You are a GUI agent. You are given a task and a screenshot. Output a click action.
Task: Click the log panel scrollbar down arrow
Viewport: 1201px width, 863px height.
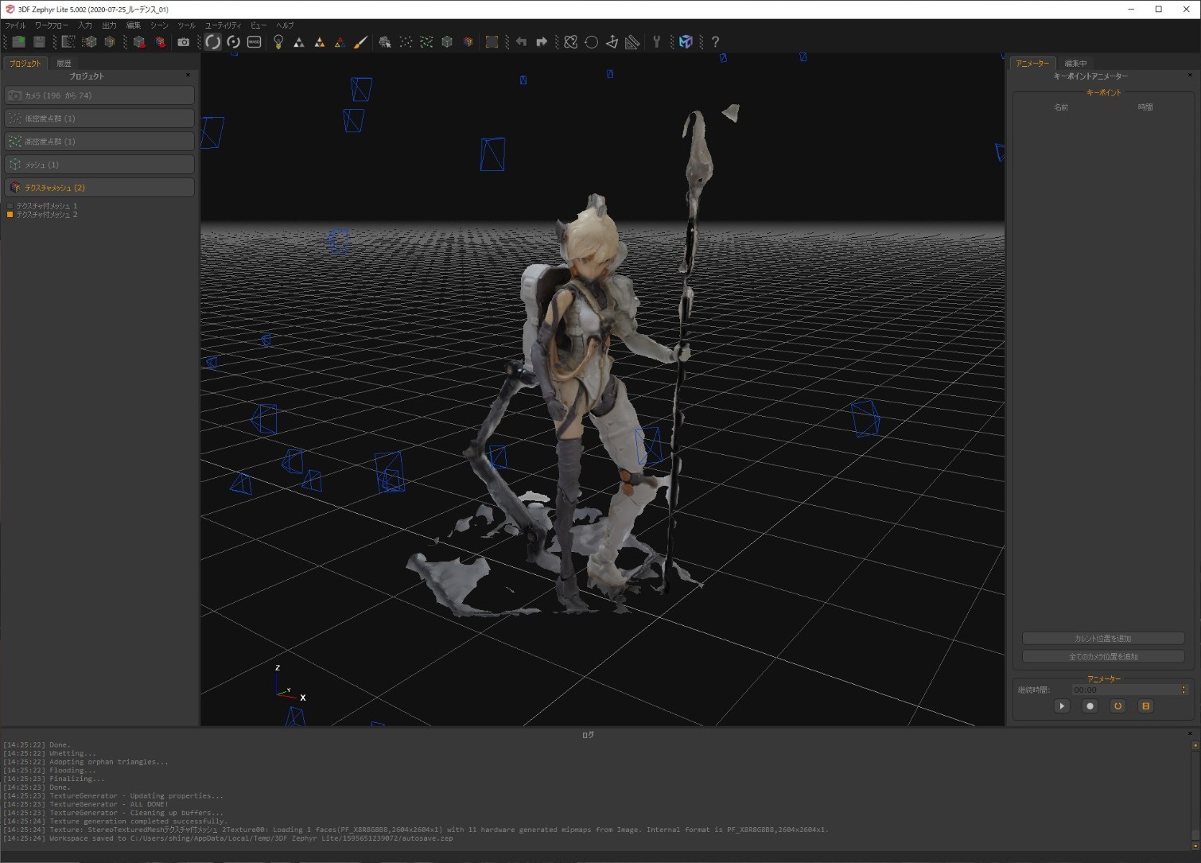[x=1195, y=846]
